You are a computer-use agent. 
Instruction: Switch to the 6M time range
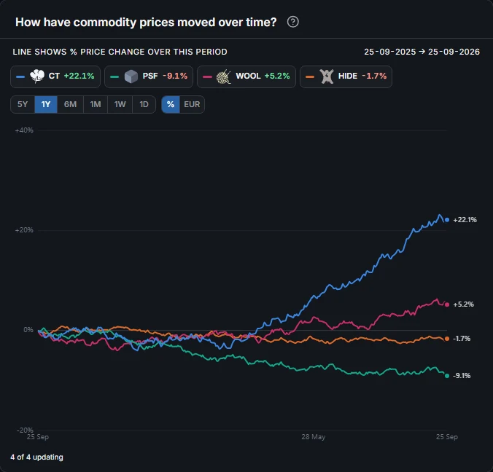pos(71,104)
